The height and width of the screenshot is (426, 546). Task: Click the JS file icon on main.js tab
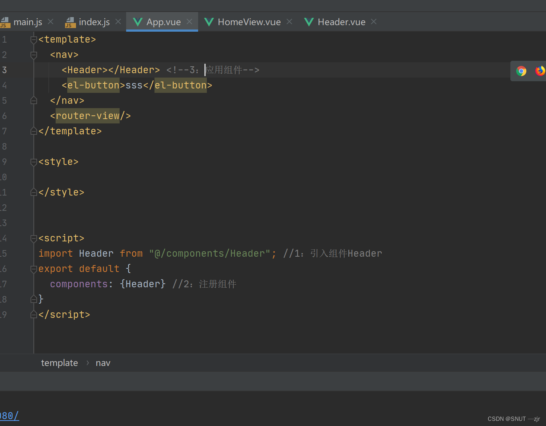click(5, 23)
